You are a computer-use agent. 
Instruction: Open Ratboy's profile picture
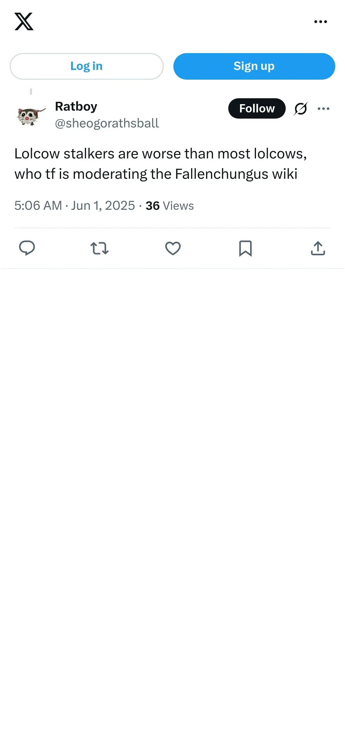(31, 115)
